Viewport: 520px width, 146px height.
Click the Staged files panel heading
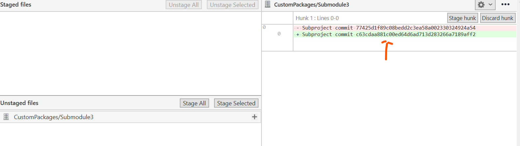tap(16, 5)
